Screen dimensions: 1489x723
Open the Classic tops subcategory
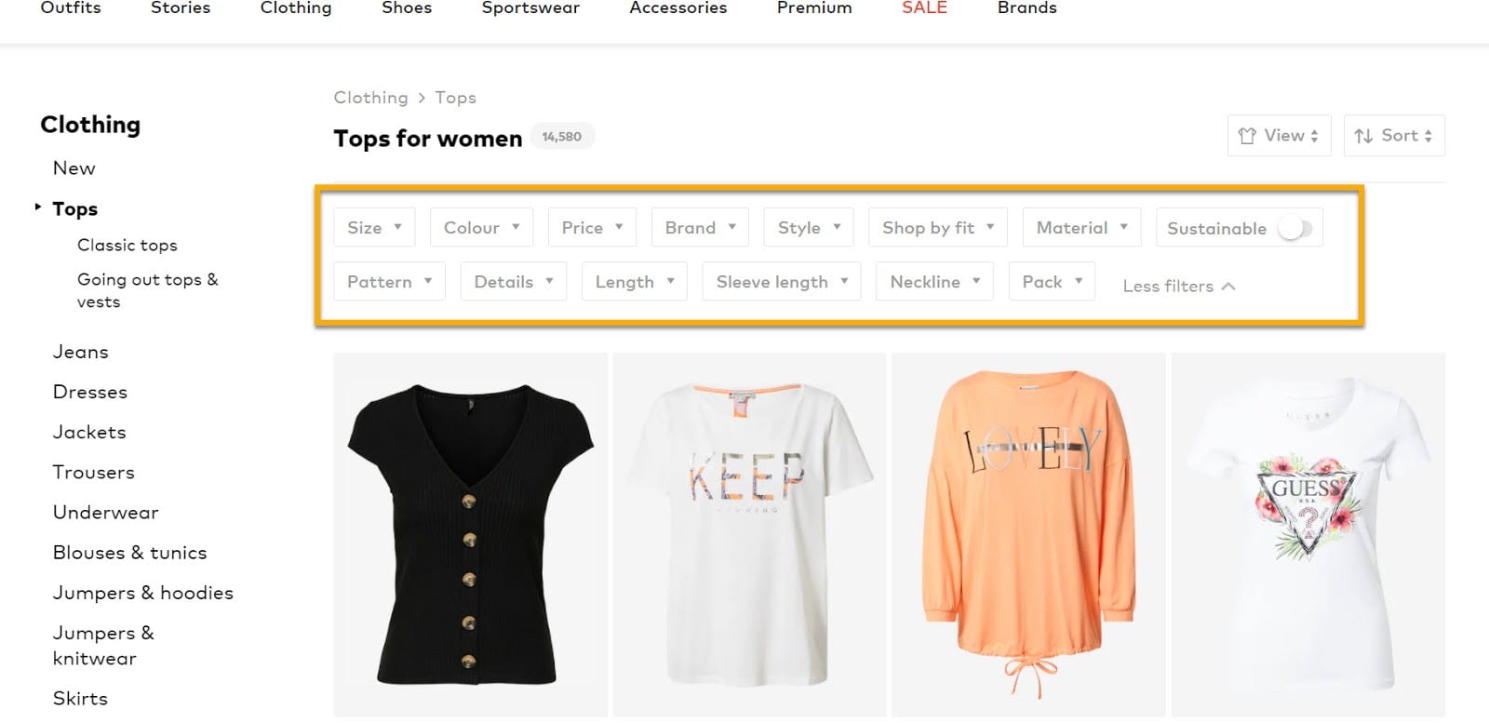[x=127, y=245]
